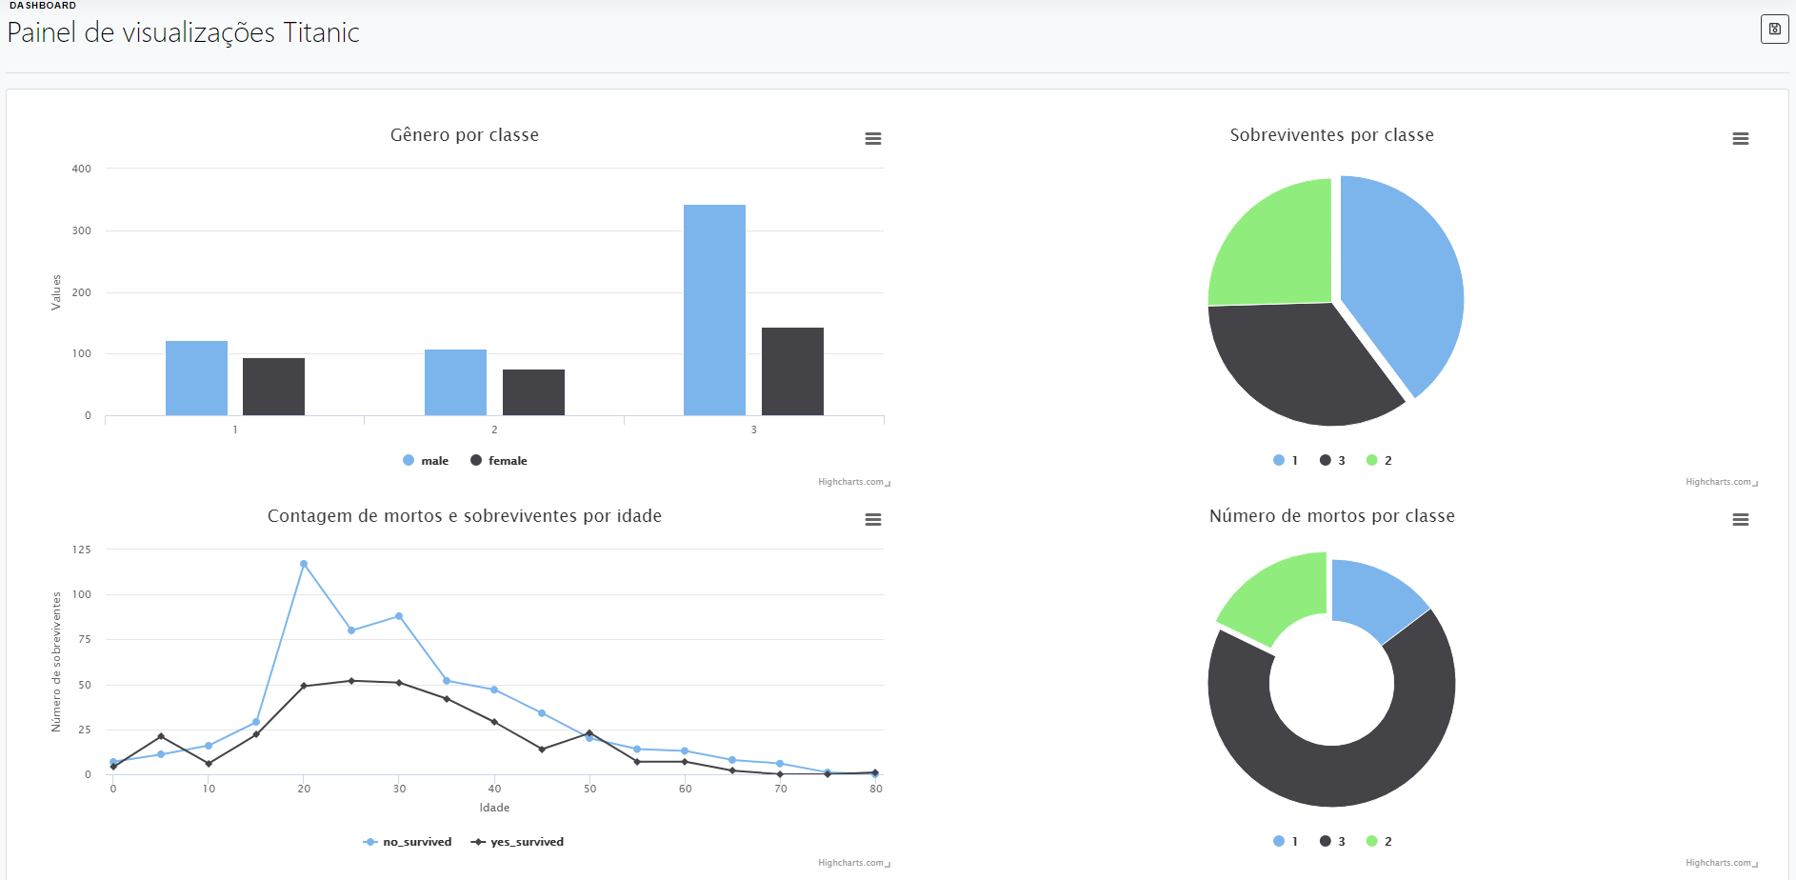
Task: Click the no_survived peak point at age 20
Action: (304, 564)
